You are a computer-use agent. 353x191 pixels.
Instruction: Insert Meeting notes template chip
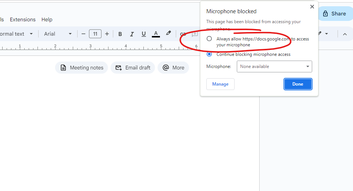tap(82, 68)
